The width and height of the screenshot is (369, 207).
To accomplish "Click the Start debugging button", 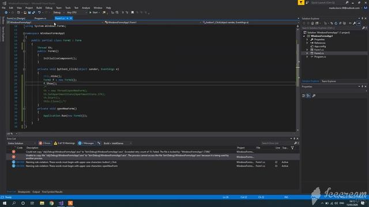I will coord(93,13).
